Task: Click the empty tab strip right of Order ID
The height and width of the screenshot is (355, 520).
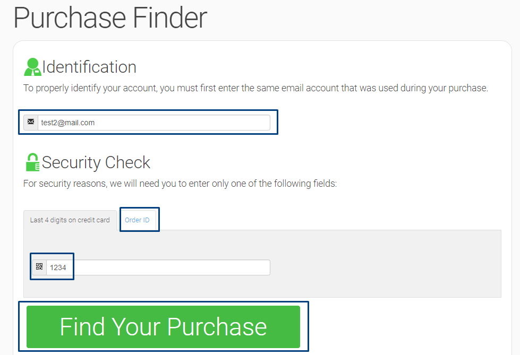Action: click(x=329, y=220)
